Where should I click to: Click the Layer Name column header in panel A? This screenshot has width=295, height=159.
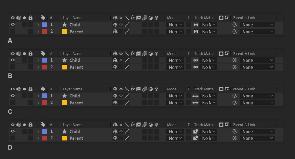tap(72, 18)
